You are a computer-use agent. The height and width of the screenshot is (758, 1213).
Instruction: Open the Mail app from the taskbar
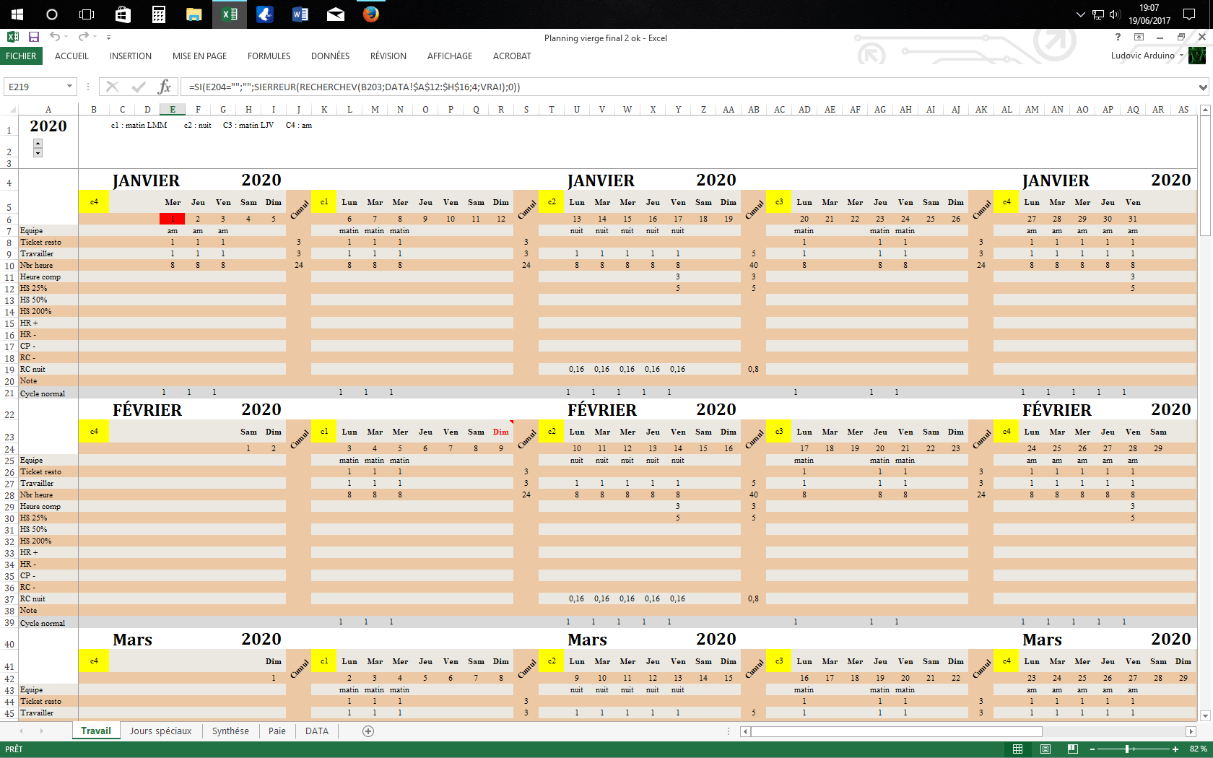[336, 14]
